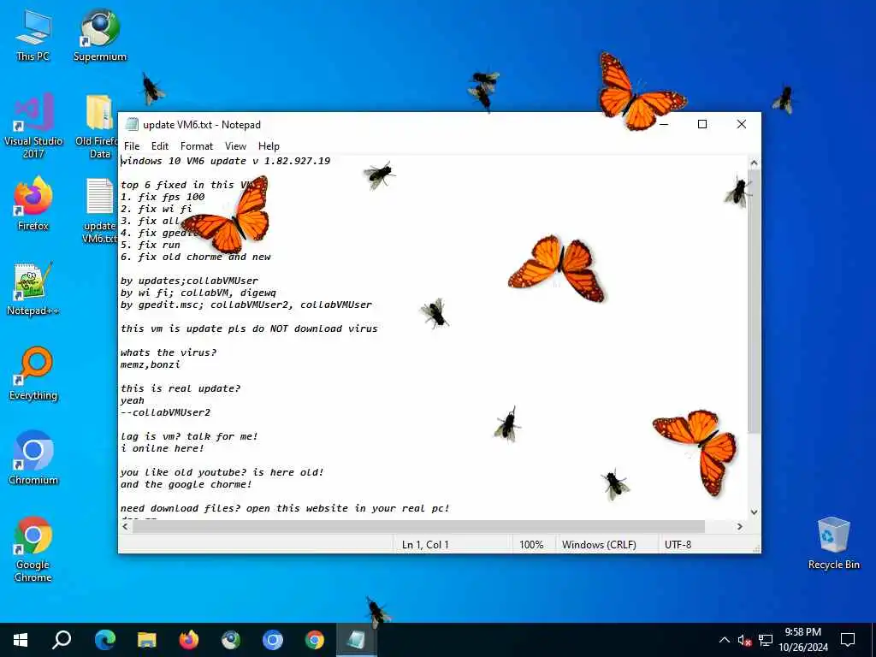Click line 'by wi fi; collabVM, digewq'

pos(198,293)
